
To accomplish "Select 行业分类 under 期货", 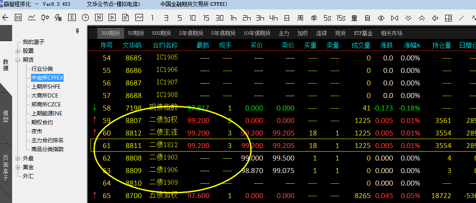I will click(42, 69).
